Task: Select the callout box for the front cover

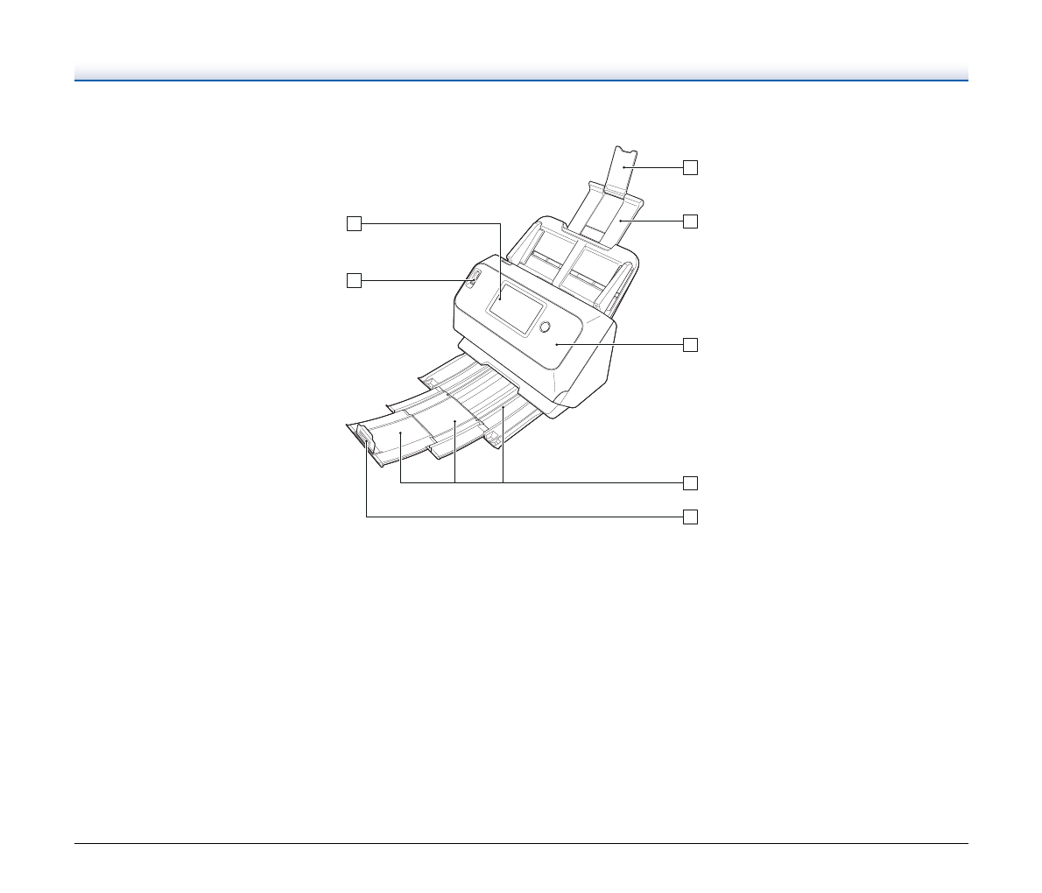Action: pyautogui.click(x=691, y=345)
